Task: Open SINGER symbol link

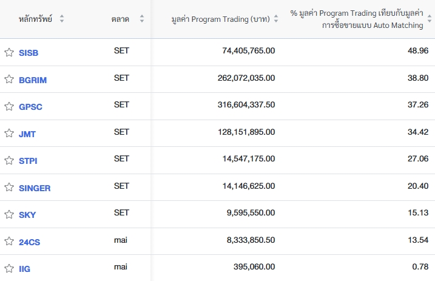Action: tap(35, 188)
